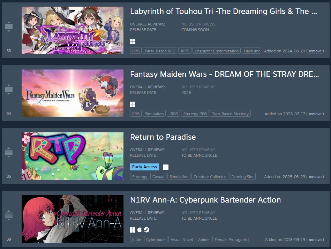Click the rank number 36 field
This screenshot has width=331, height=249.
click(x=9, y=239)
